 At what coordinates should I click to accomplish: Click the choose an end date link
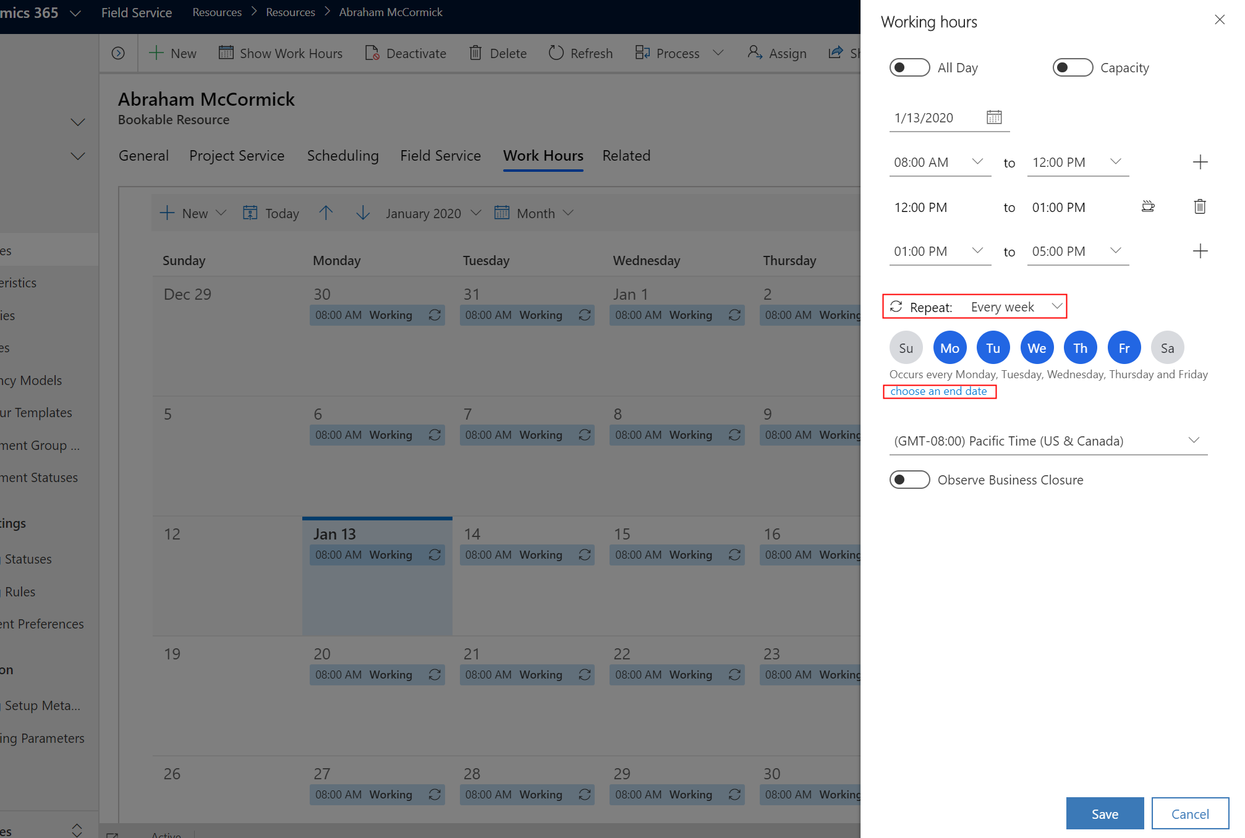938,390
